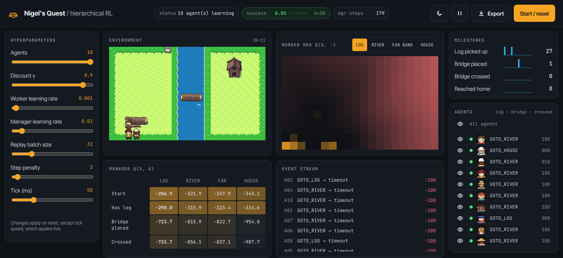This screenshot has height=258, width=563.
Task: Click the bright orange cell in the heatmap's bottom-left corner
Action: (x=286, y=146)
